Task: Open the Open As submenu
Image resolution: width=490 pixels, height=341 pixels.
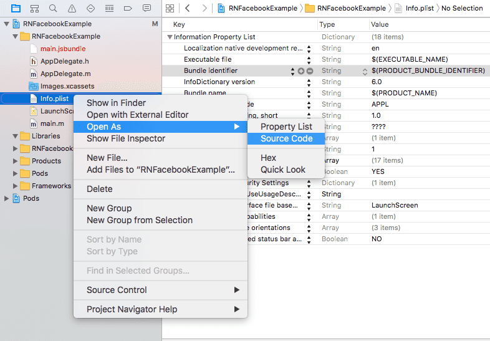Action: click(x=160, y=127)
